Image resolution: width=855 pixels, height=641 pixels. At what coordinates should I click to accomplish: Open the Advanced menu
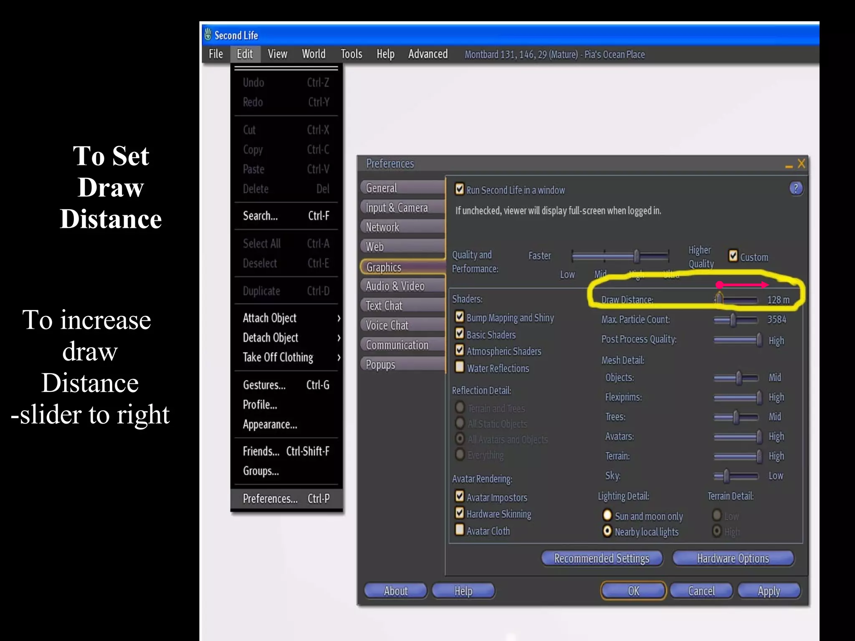point(428,54)
